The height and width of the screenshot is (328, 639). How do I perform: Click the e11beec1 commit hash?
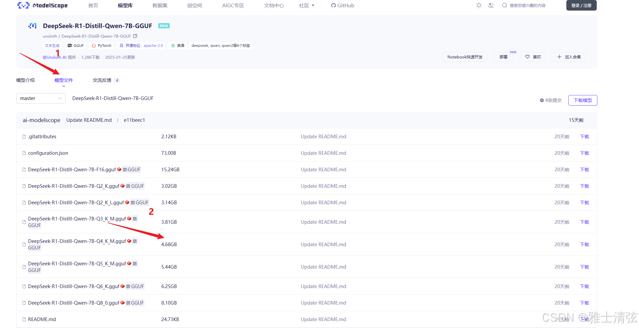point(134,120)
